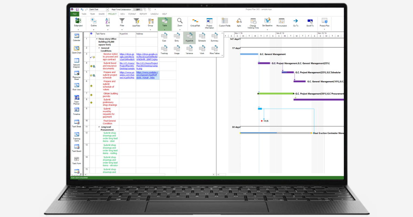Click the Address link for row 4
413x217 pixels.
(147, 66)
